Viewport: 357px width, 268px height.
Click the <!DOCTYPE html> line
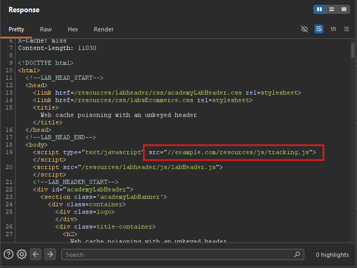tap(46, 63)
